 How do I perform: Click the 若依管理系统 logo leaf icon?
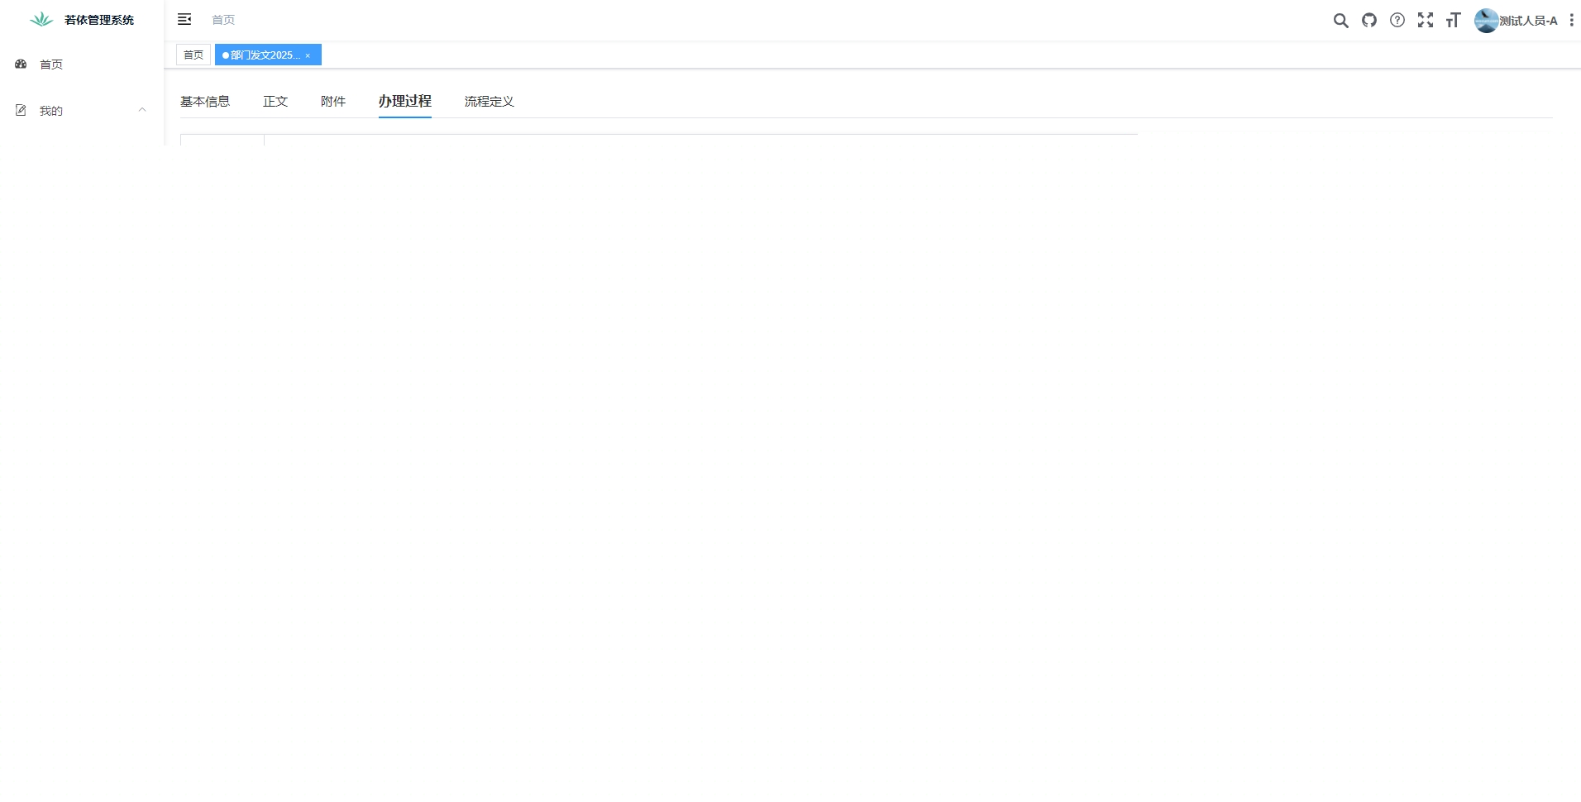pos(40,19)
